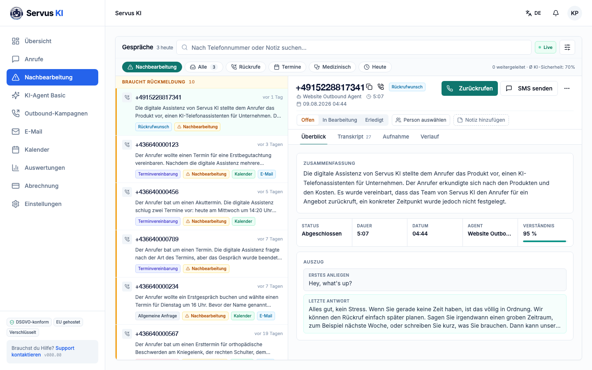The width and height of the screenshot is (592, 370).
Task: Focus the phone number search field
Action: 354,47
